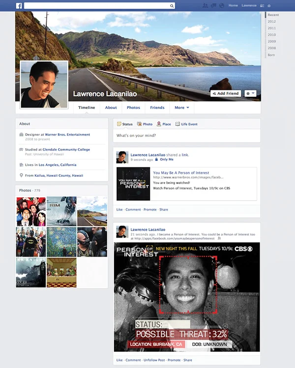
Task: Like the Person of Interest photo post
Action: click(119, 360)
